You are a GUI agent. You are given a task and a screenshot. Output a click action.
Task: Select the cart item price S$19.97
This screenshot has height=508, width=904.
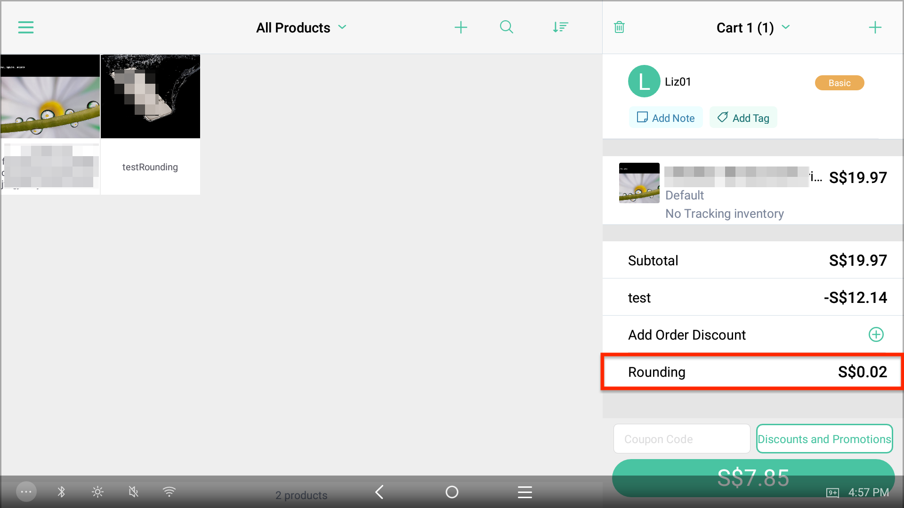click(x=858, y=178)
